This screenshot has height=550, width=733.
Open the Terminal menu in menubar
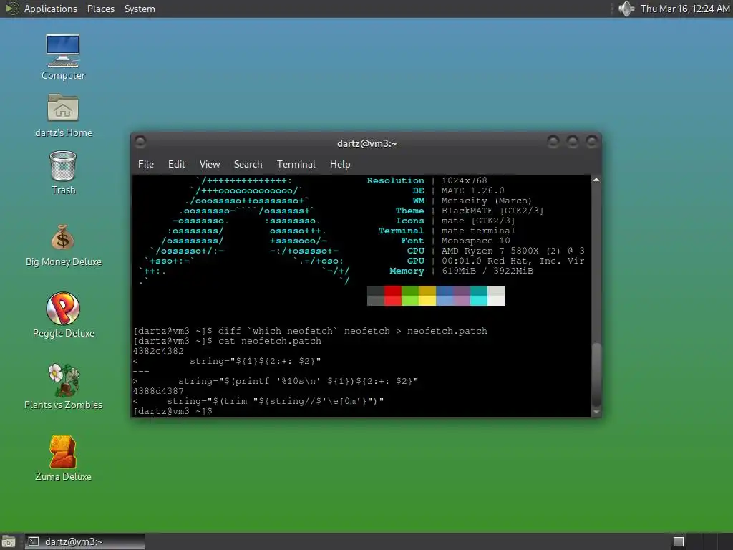[x=296, y=164]
